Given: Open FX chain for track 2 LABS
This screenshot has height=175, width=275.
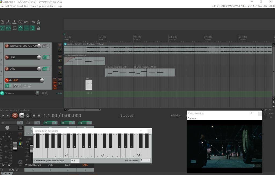Looking at the screenshot, I should click(x=45, y=57).
